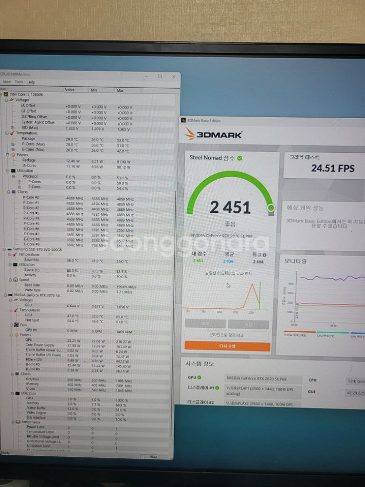Click the CPU Clocks icon

click(x=14, y=192)
